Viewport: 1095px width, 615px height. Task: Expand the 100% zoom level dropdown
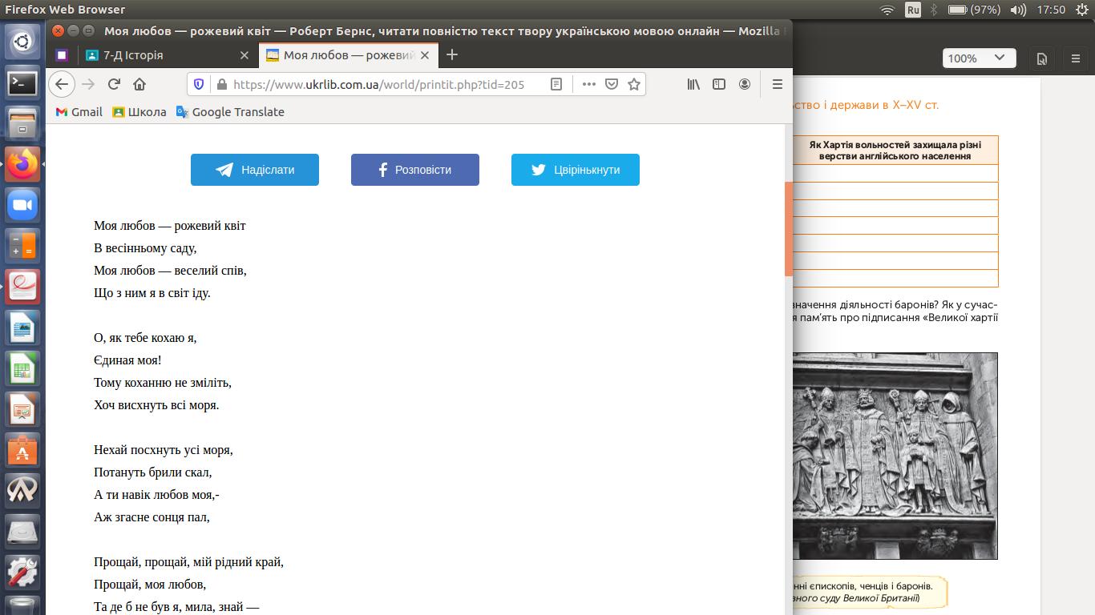point(978,58)
